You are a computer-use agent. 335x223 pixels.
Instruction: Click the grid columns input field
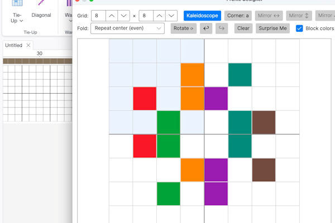pyautogui.click(x=98, y=16)
